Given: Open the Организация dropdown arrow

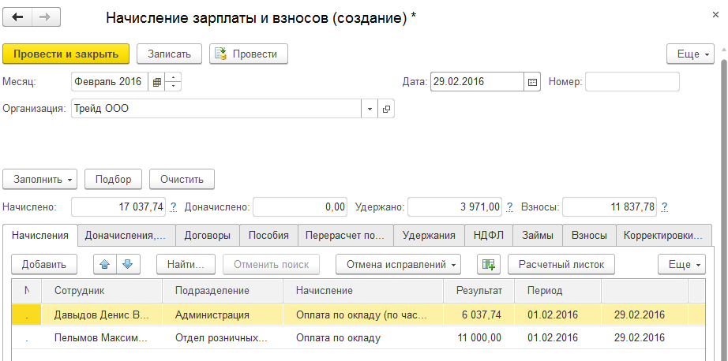Looking at the screenshot, I should click(370, 110).
